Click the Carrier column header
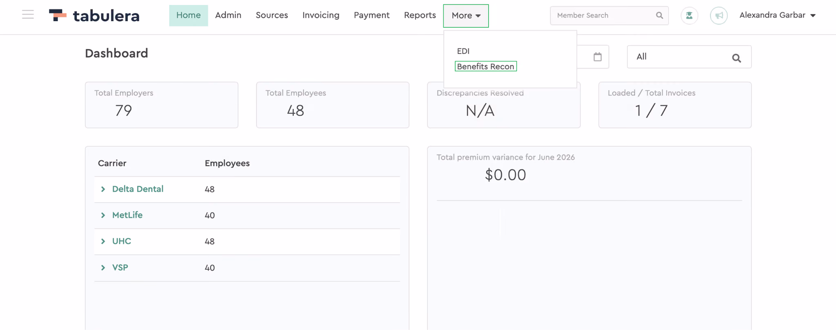 point(112,163)
